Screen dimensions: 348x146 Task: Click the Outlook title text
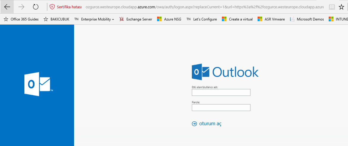235,72
